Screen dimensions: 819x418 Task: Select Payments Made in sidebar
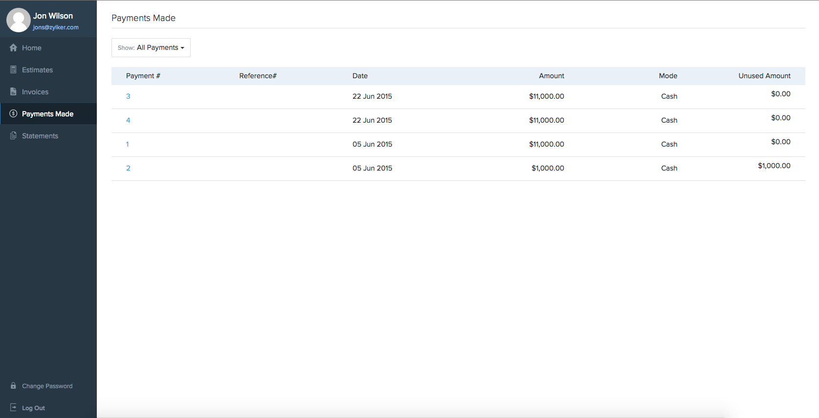coord(48,114)
